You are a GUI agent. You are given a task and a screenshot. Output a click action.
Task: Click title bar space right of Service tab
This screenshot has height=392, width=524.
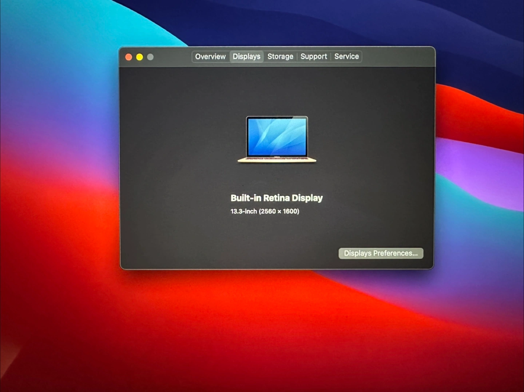point(397,57)
